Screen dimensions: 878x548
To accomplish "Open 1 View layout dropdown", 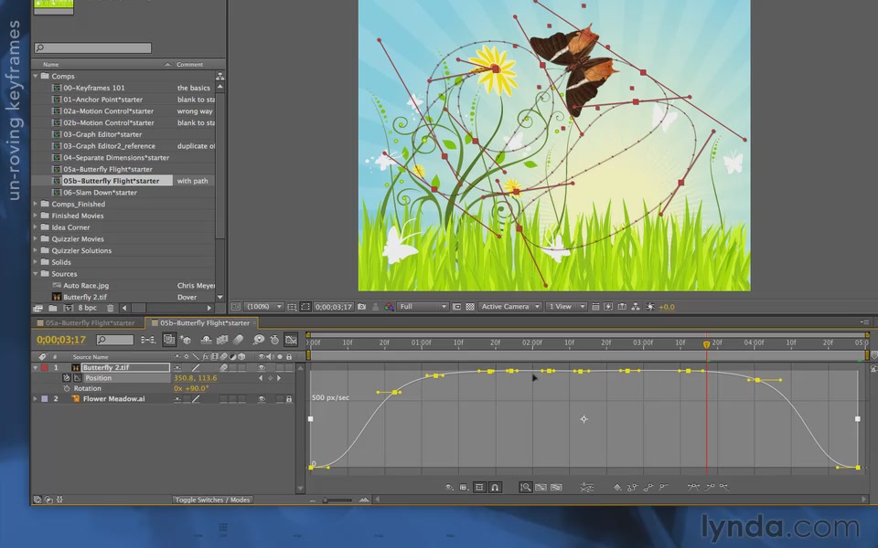I will pos(566,307).
